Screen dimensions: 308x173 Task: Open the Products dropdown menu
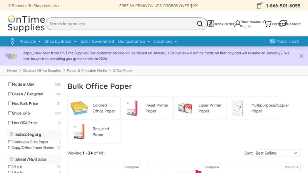coord(30,42)
